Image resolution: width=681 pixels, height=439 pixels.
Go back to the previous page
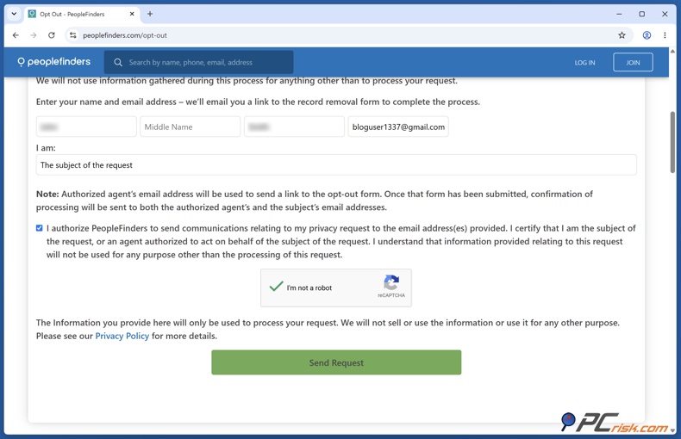[x=16, y=35]
